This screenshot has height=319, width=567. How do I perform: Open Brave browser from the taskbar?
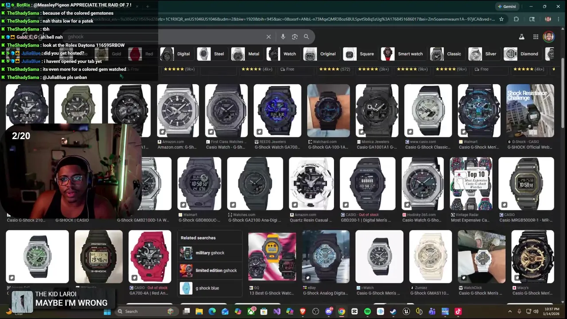[303, 311]
